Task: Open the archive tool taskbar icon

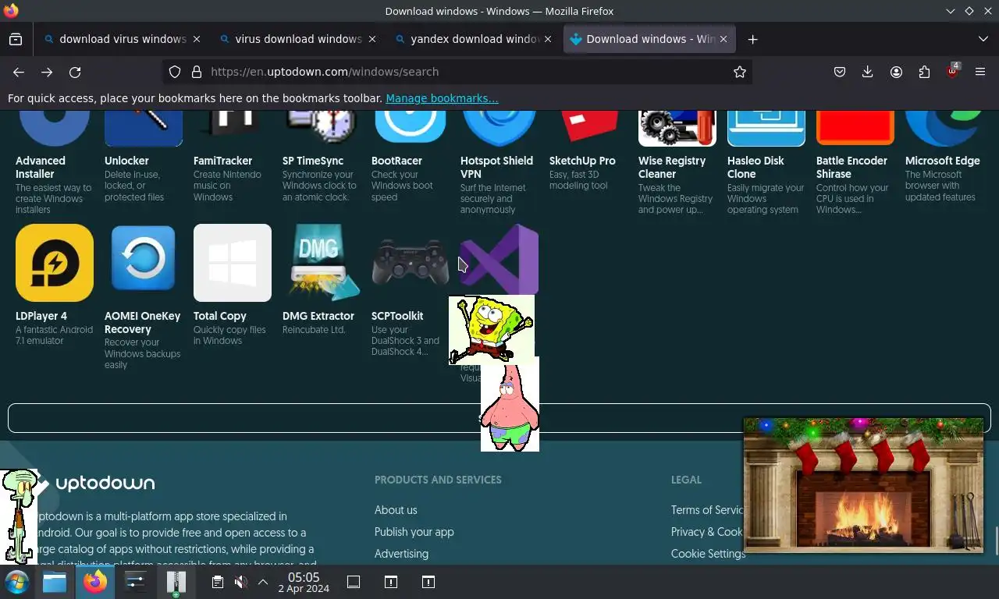Action: (176, 582)
